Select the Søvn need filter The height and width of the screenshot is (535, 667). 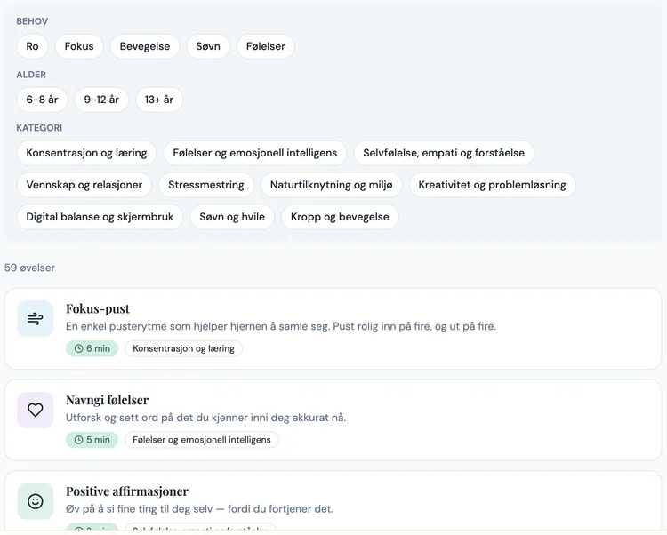pos(208,46)
